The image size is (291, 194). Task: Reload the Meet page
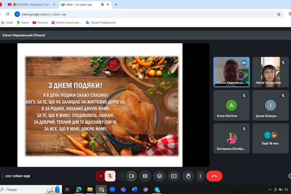click(8, 14)
